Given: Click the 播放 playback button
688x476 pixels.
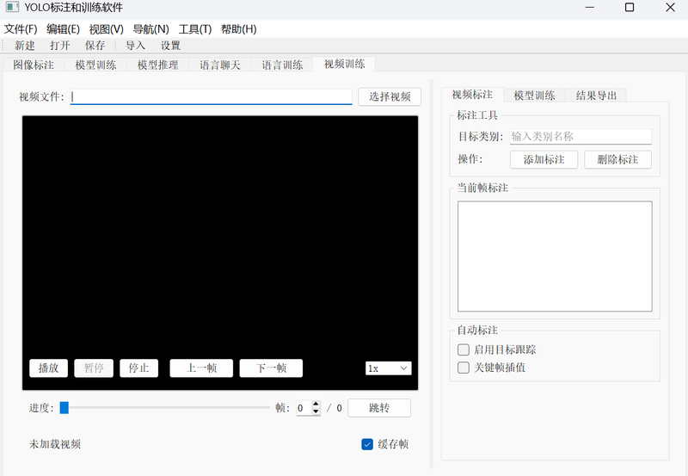Looking at the screenshot, I should [x=48, y=368].
